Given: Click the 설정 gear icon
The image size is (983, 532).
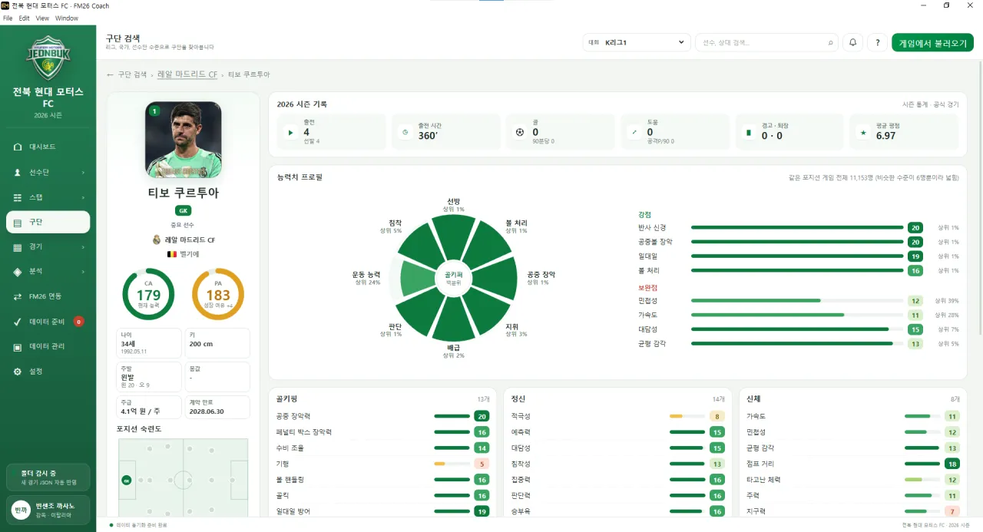Looking at the screenshot, I should point(18,372).
